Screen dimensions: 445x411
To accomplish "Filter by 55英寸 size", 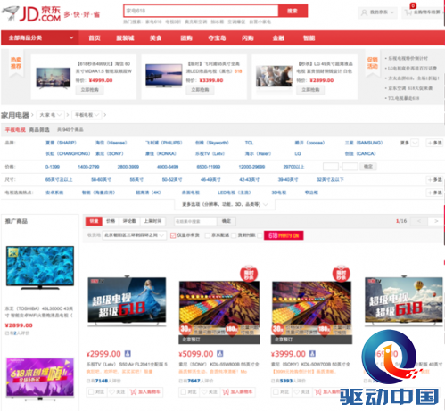I will [x=136, y=180].
